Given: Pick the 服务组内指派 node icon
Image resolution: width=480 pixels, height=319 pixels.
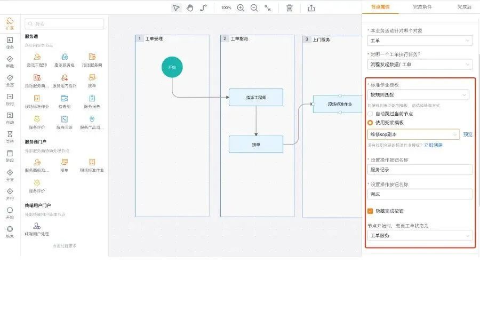Looking at the screenshot, I should point(65,81).
